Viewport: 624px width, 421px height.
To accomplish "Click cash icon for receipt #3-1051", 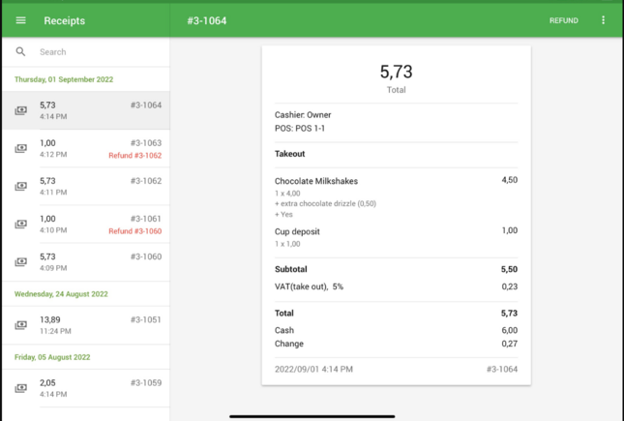I will (21, 325).
